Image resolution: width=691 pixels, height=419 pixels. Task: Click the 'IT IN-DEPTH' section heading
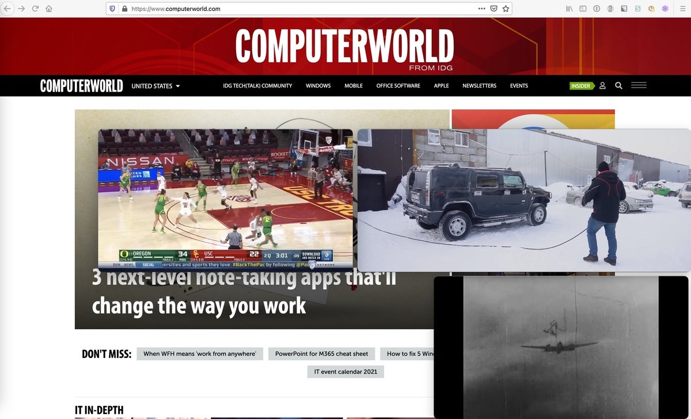pyautogui.click(x=99, y=410)
